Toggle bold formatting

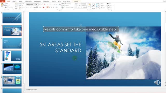(x=27, y=7)
